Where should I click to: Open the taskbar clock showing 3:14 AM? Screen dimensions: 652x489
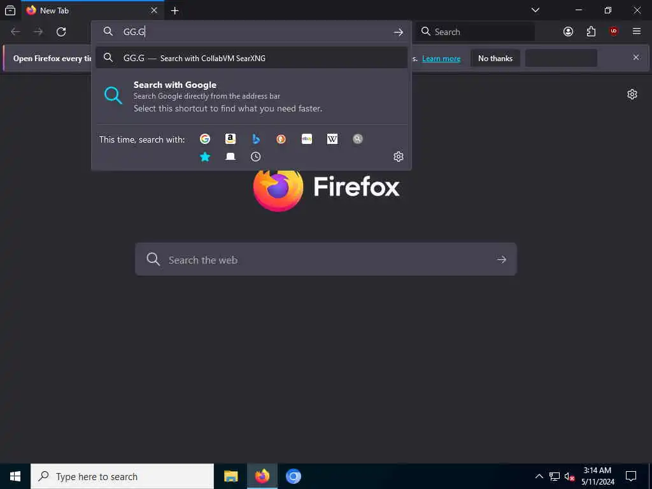597,476
